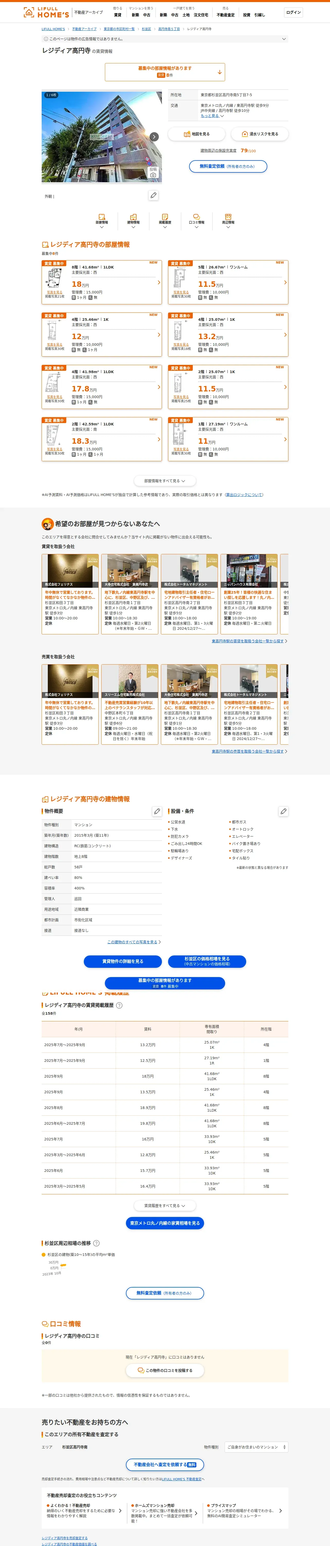The image size is (330, 1546).
Task: Open ニッポンハウス rental company card
Action: point(249,594)
